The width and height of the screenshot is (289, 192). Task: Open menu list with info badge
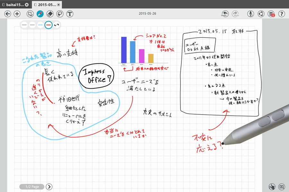[271, 14]
